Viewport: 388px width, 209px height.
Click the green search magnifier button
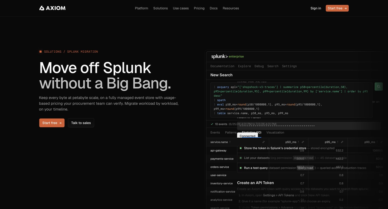coord(379,87)
